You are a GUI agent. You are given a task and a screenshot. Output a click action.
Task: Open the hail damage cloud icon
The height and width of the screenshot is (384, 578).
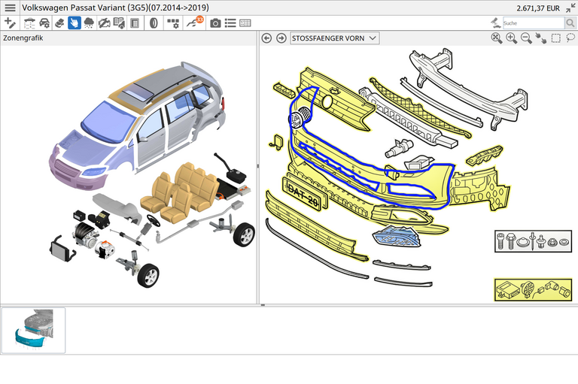tap(89, 23)
